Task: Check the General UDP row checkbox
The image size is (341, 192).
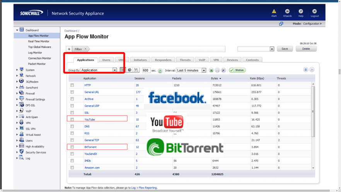Action: 72,106
